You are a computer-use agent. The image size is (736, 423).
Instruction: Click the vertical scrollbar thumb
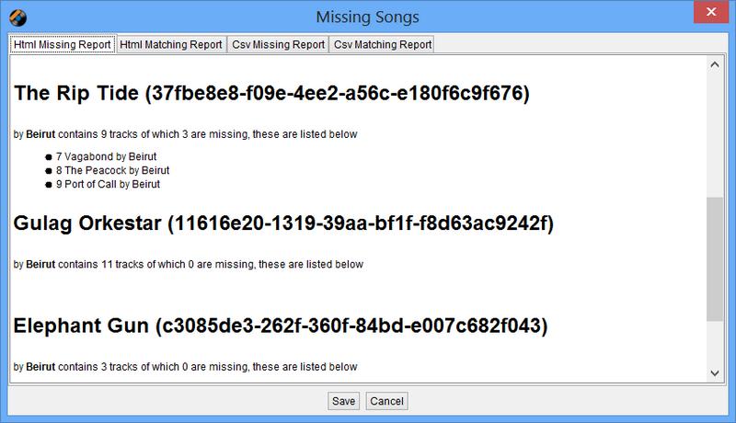coord(715,259)
